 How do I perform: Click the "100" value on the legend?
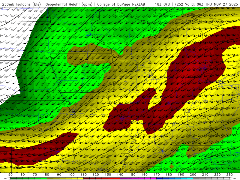click(x=71, y=175)
